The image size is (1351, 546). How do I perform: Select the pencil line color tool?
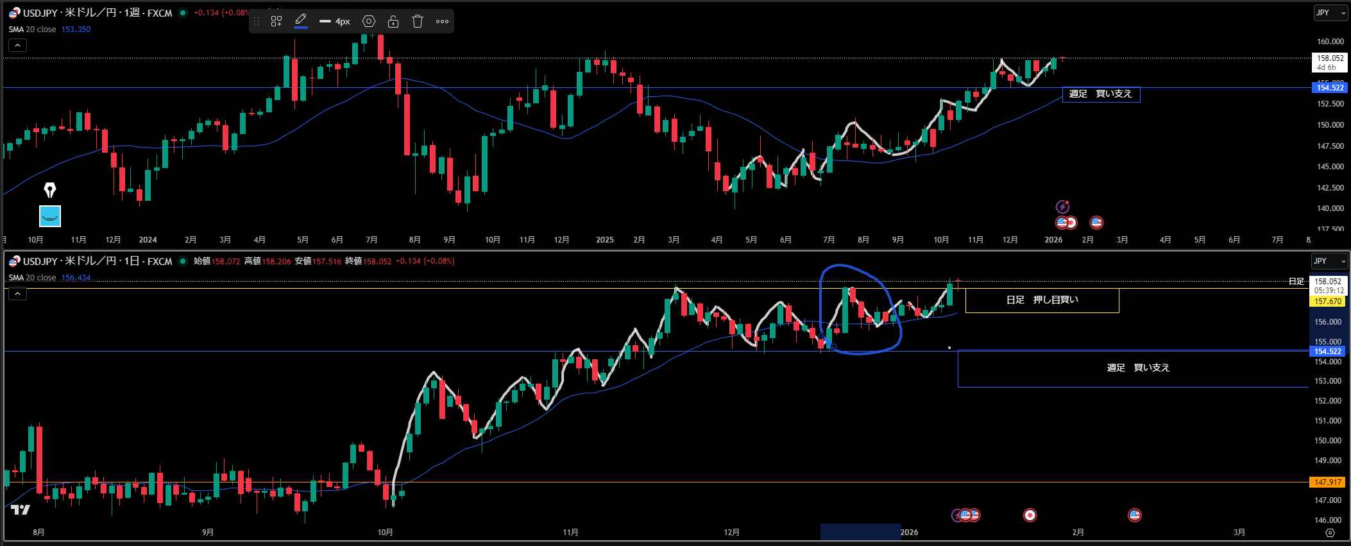pyautogui.click(x=300, y=21)
